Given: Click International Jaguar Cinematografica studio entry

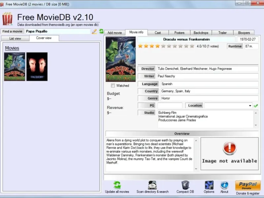Looking at the screenshot, I should (x=183, y=116).
